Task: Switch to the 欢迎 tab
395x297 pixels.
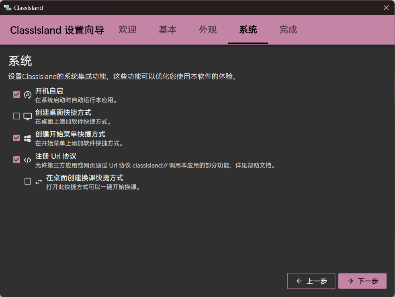Action: click(127, 30)
